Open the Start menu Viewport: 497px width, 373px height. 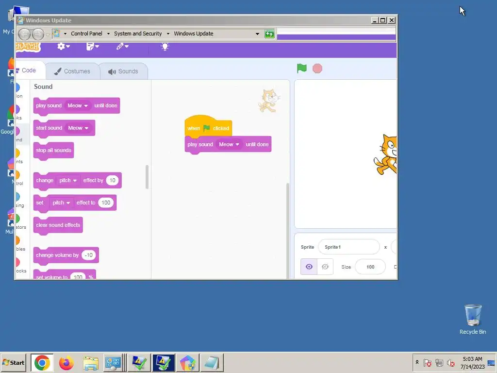click(x=13, y=362)
